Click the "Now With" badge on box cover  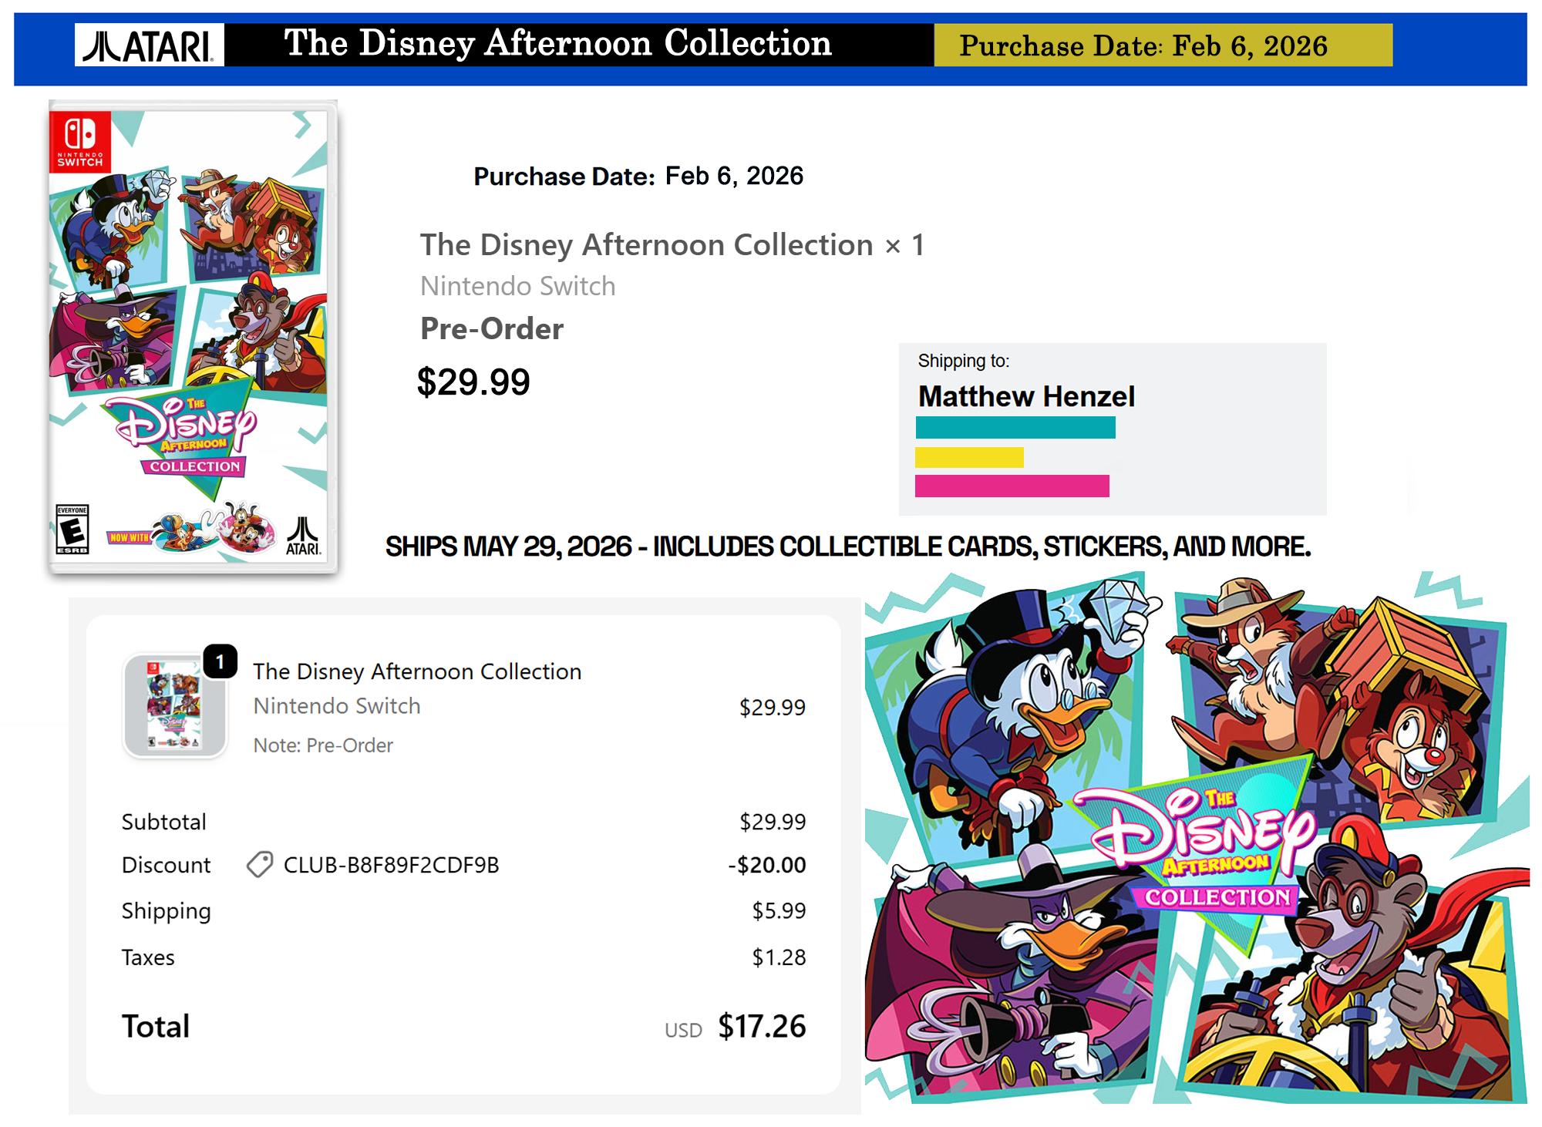[129, 537]
